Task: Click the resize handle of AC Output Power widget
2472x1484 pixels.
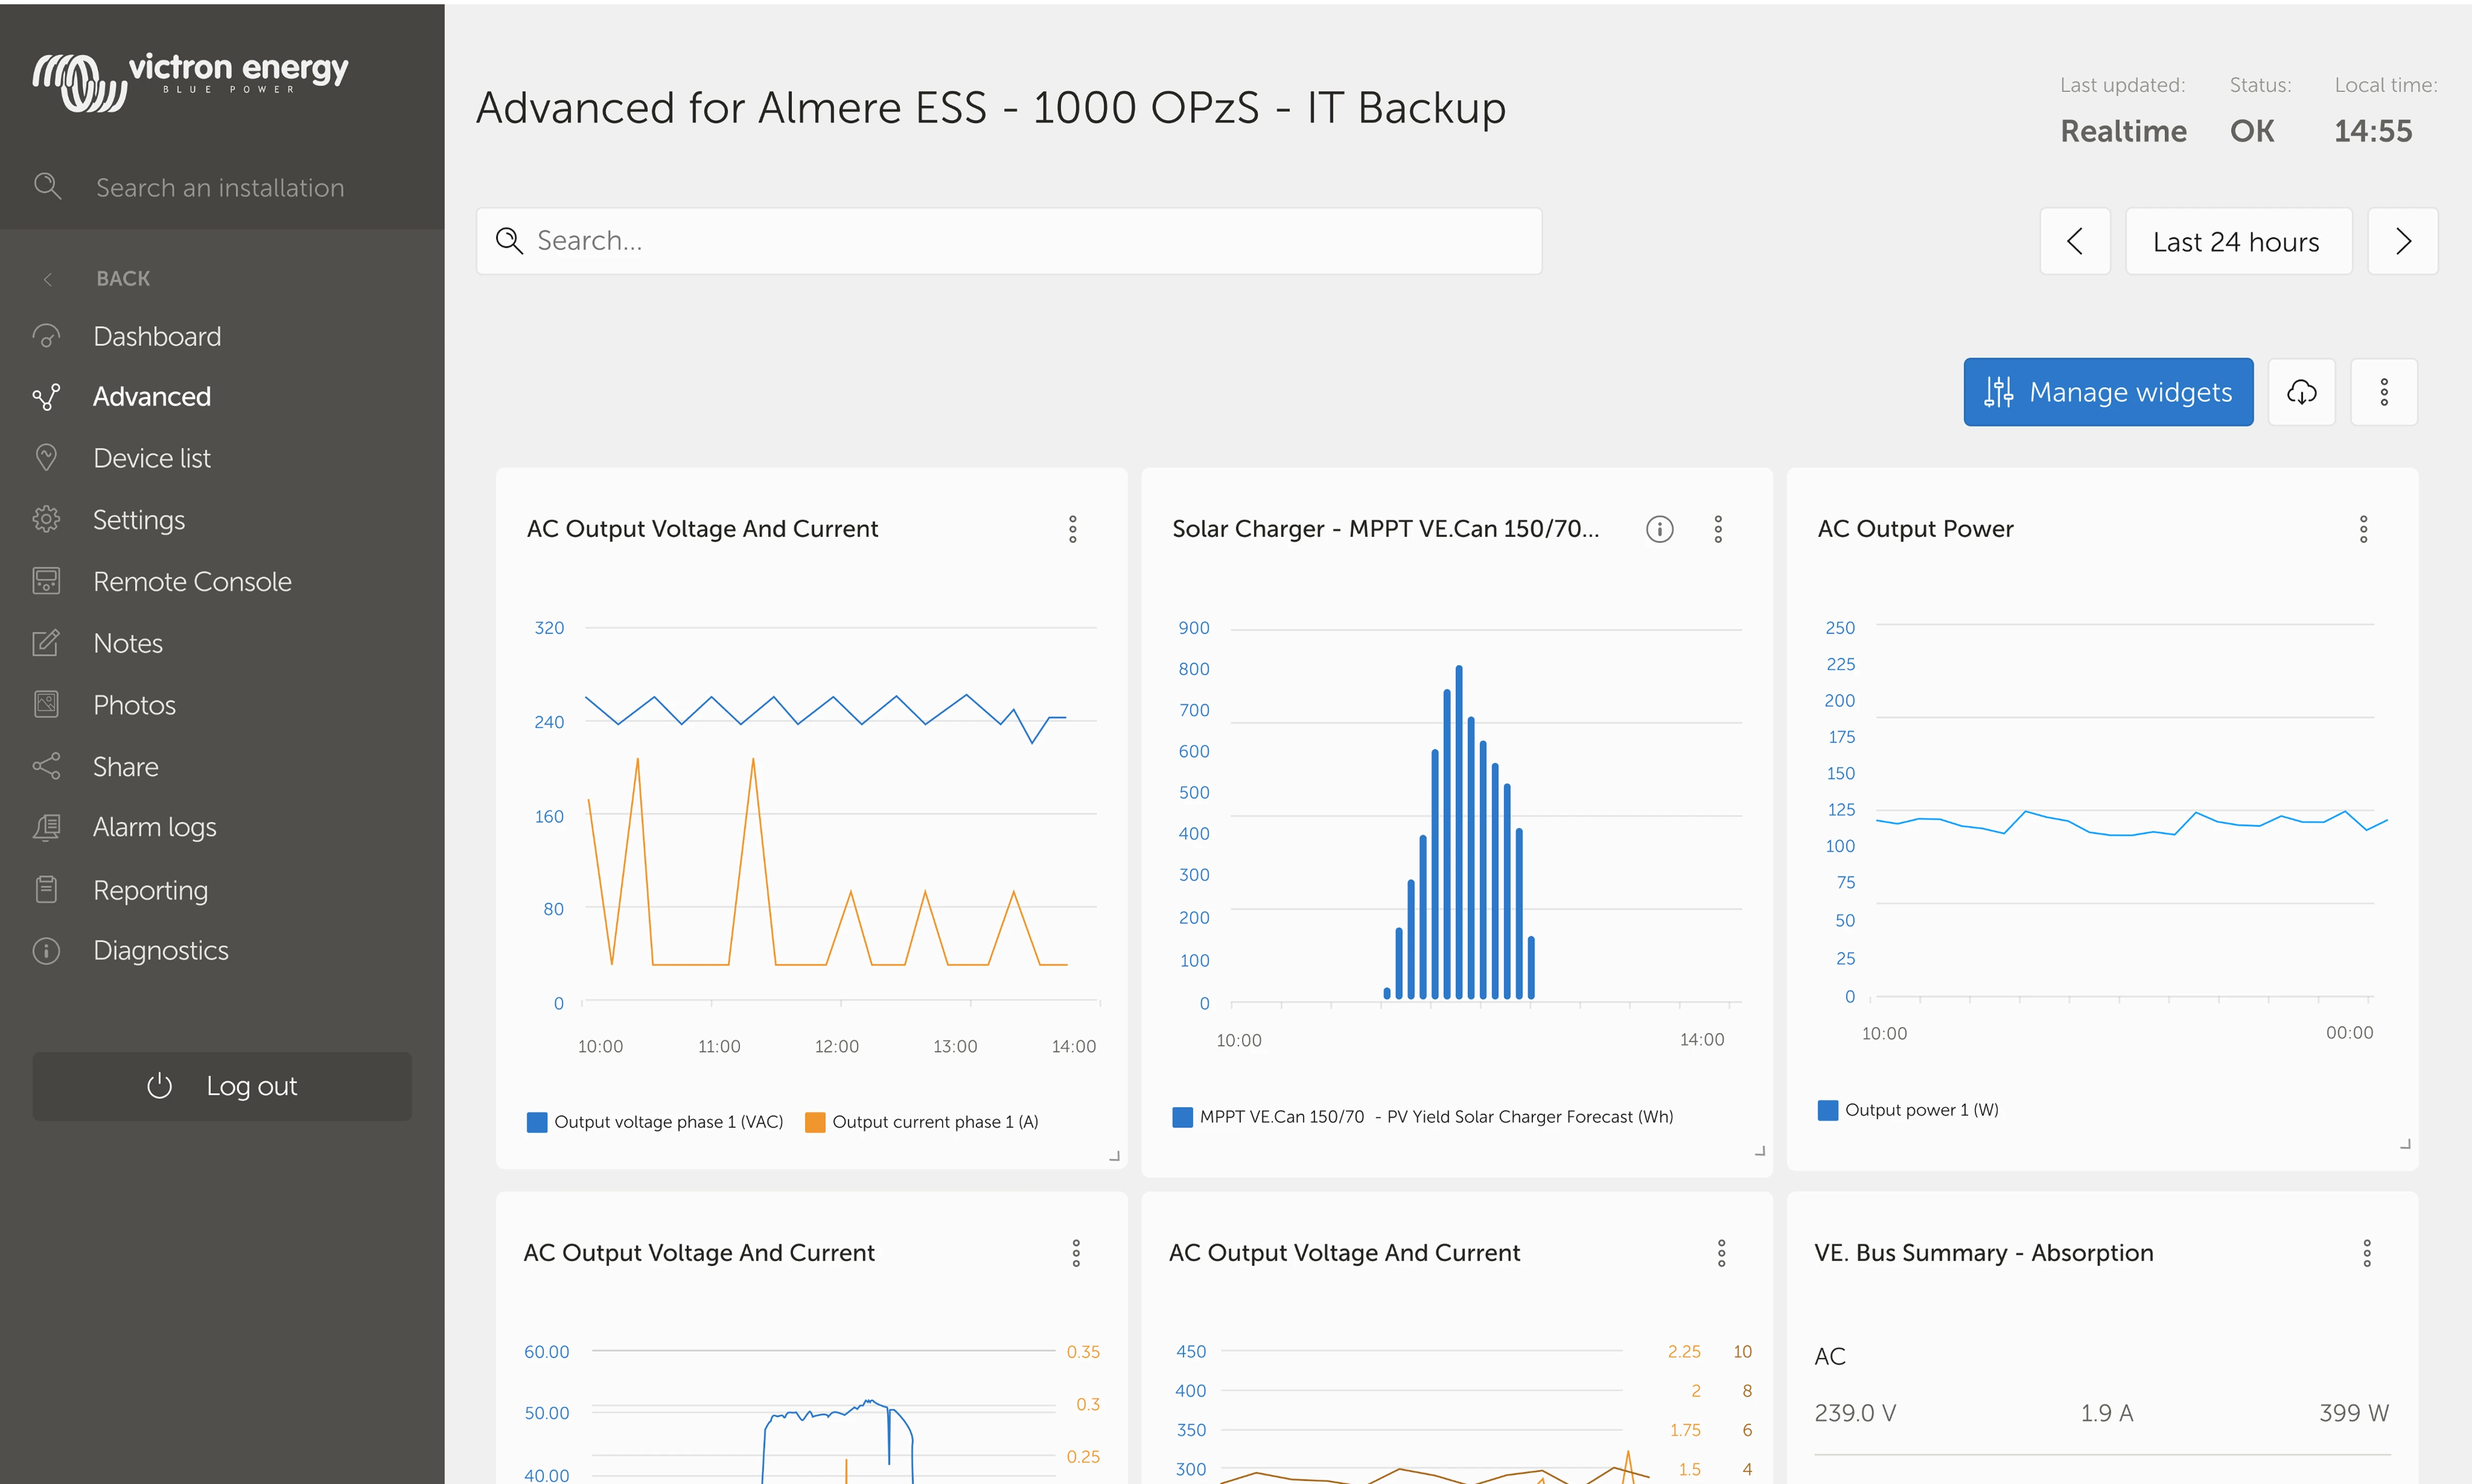Action: pyautogui.click(x=2405, y=1144)
